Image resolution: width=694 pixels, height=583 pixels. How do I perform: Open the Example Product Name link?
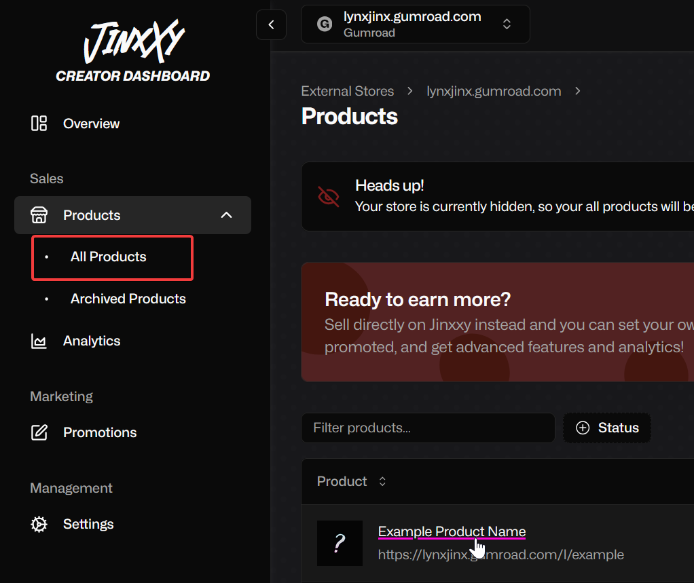(x=452, y=531)
